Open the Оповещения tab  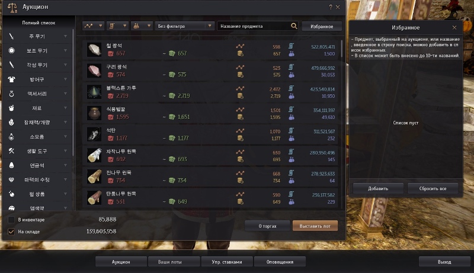tap(280, 262)
